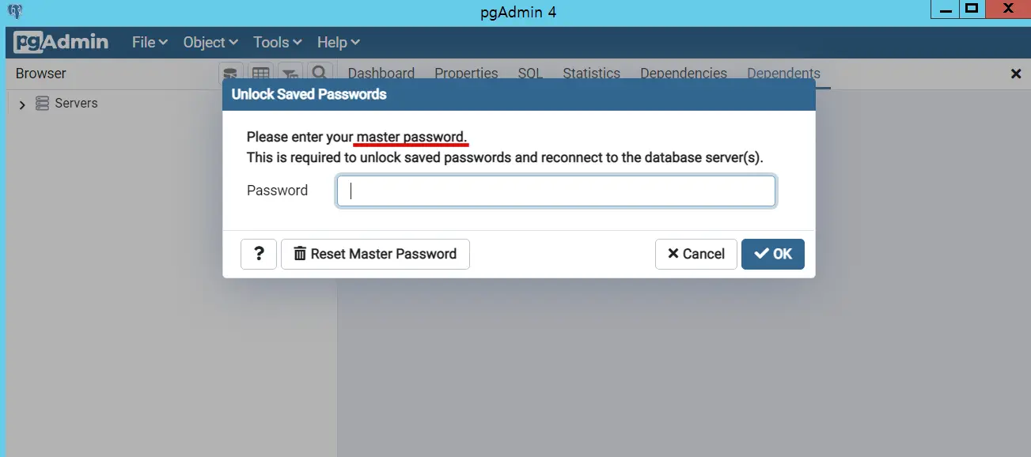1031x457 pixels.
Task: Click inside the Password input field
Action: pos(555,191)
